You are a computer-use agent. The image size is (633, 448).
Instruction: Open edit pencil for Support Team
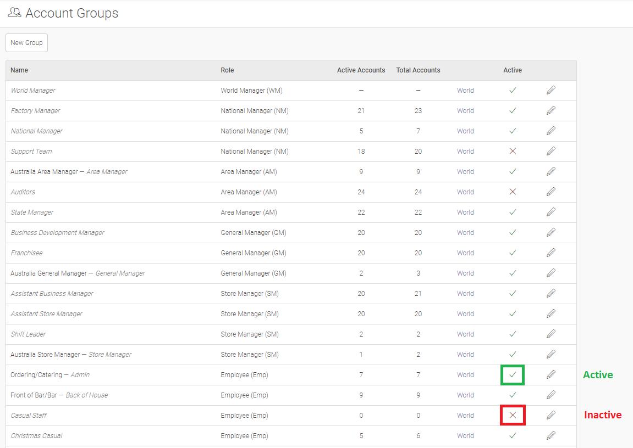click(551, 151)
